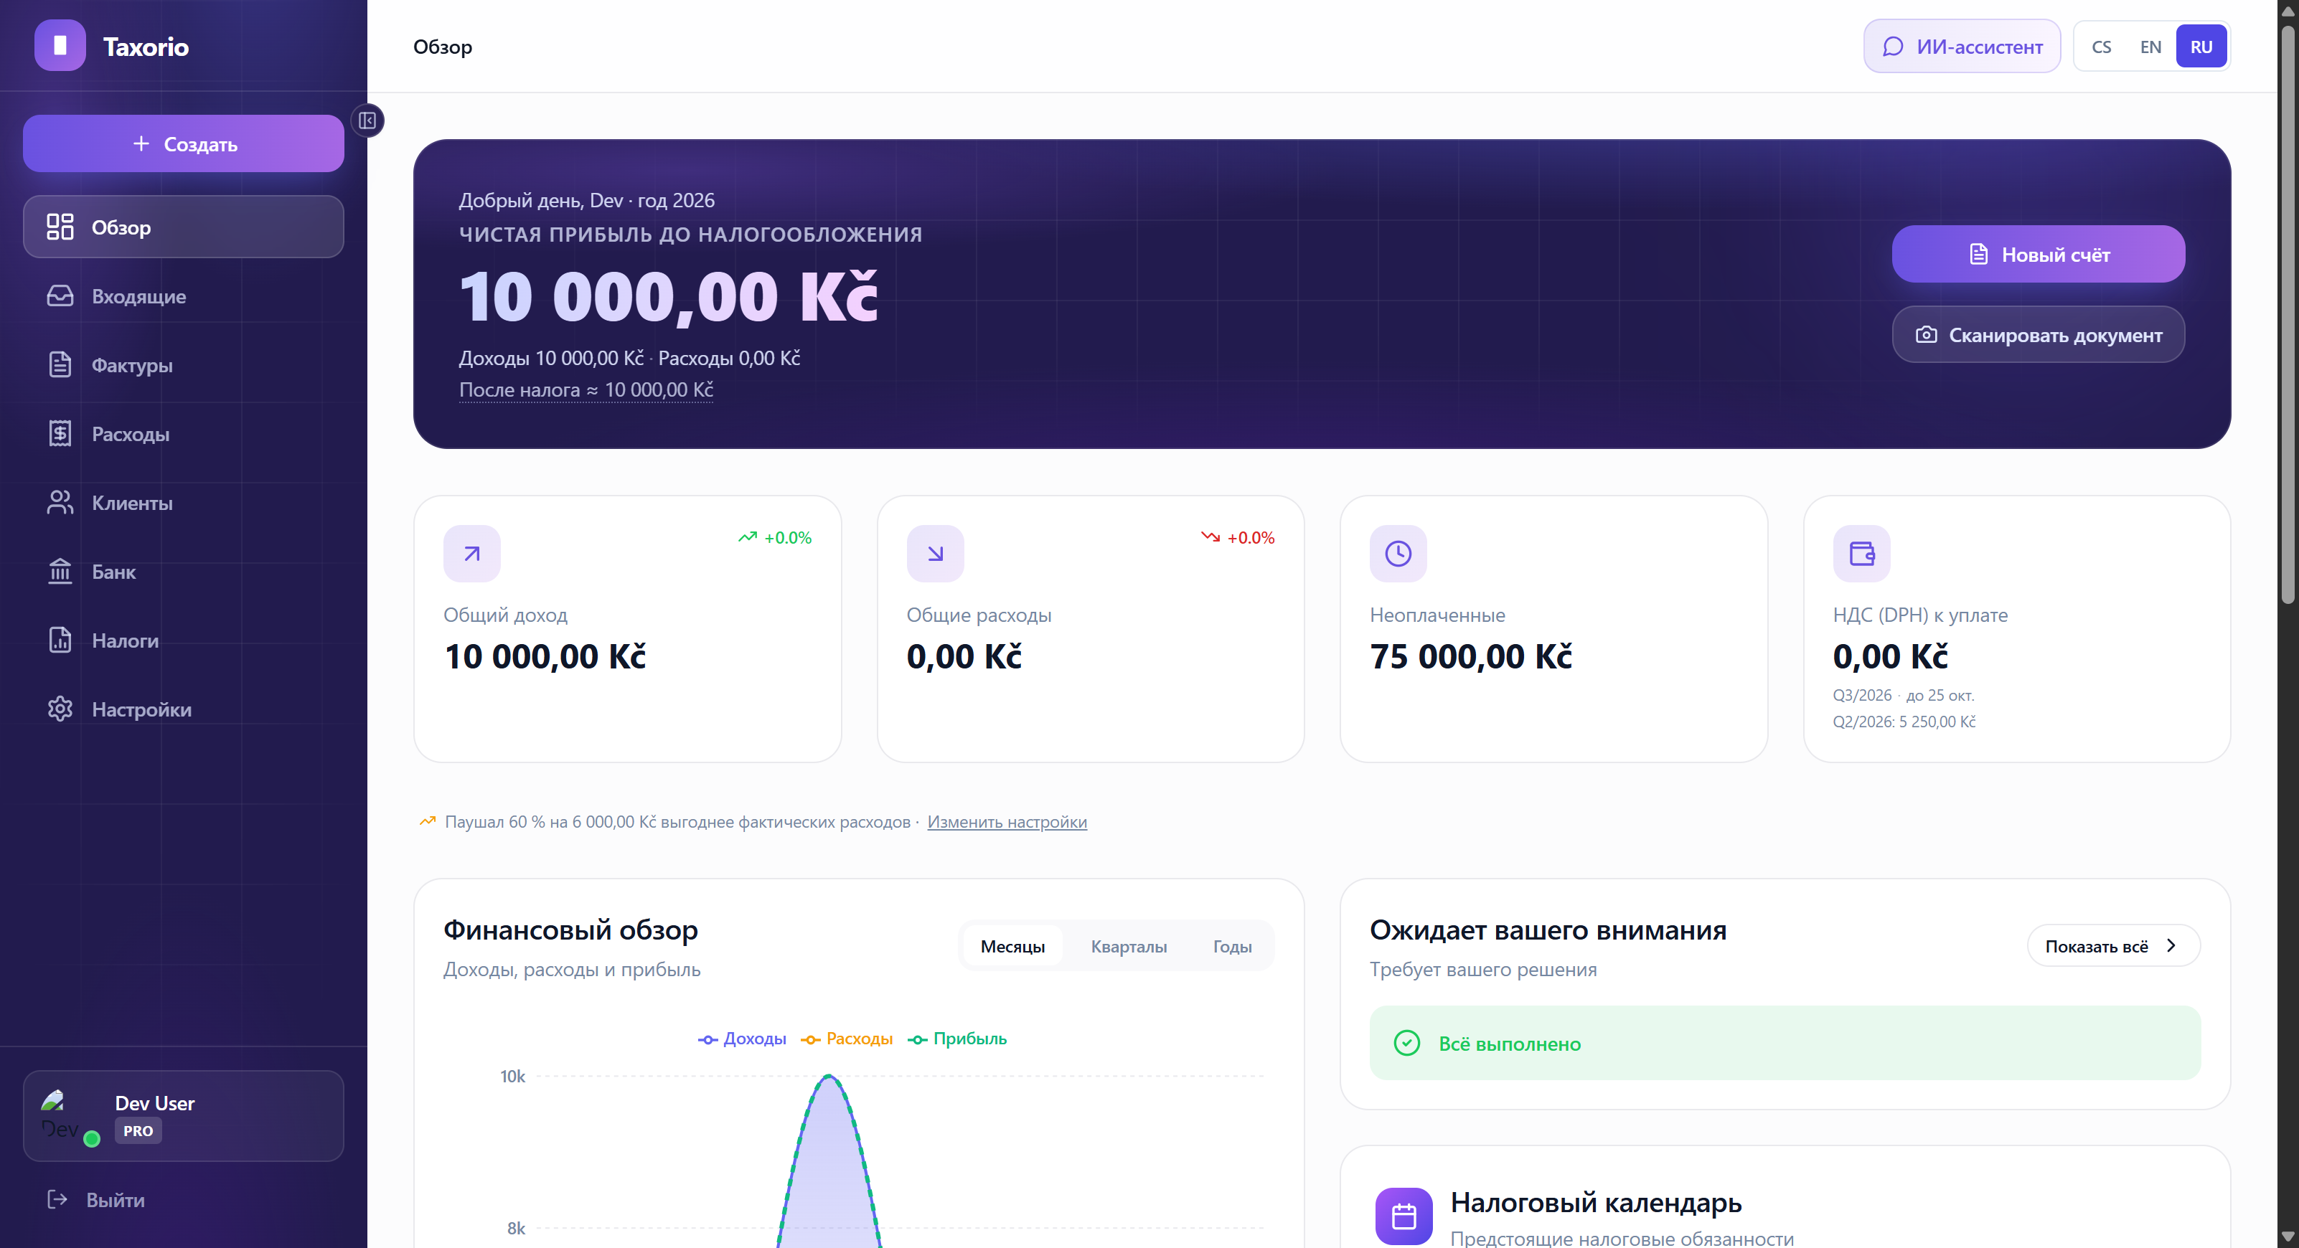Click the Расходы receipt icon
2299x1248 pixels.
pyautogui.click(x=60, y=435)
